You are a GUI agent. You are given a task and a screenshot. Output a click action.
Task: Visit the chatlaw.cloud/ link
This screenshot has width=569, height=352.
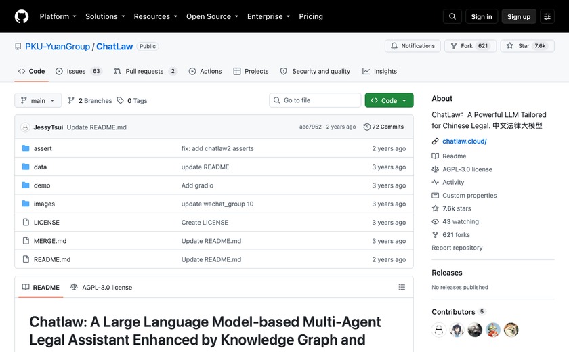click(465, 141)
